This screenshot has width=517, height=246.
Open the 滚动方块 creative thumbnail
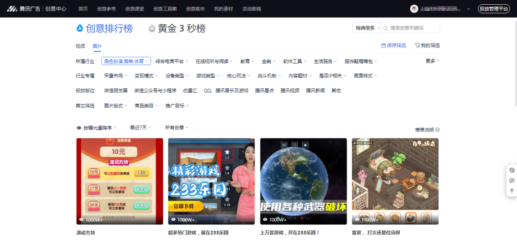[120, 181]
